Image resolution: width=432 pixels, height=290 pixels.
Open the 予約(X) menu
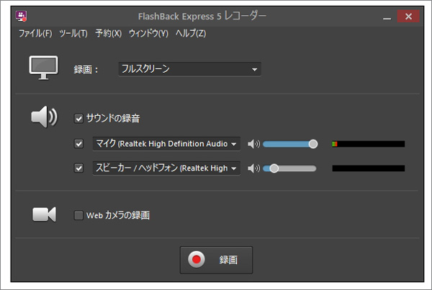coord(108,34)
